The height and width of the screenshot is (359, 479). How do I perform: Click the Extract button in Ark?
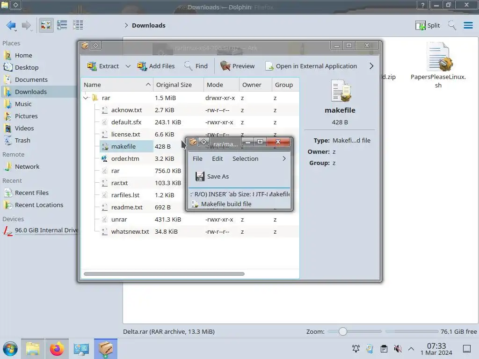point(103,66)
